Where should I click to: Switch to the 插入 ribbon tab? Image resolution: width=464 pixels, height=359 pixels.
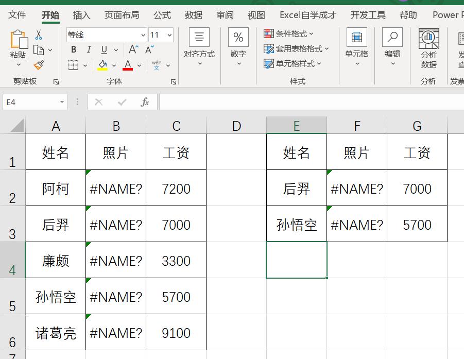[x=81, y=15]
